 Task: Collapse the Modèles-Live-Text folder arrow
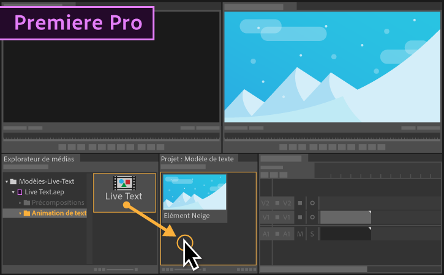[x=7, y=182]
